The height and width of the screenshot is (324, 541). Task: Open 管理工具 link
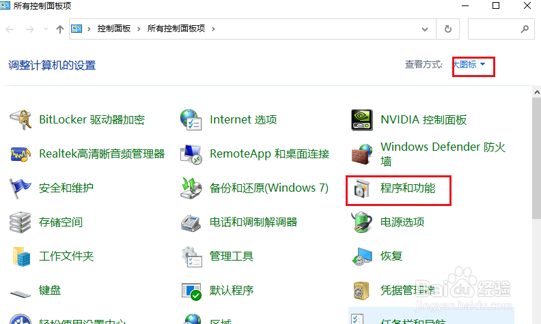coord(232,256)
